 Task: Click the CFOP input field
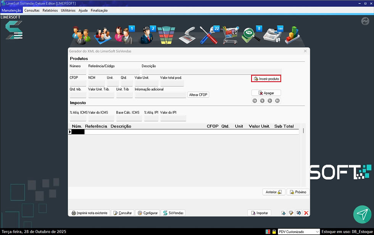tap(78, 83)
